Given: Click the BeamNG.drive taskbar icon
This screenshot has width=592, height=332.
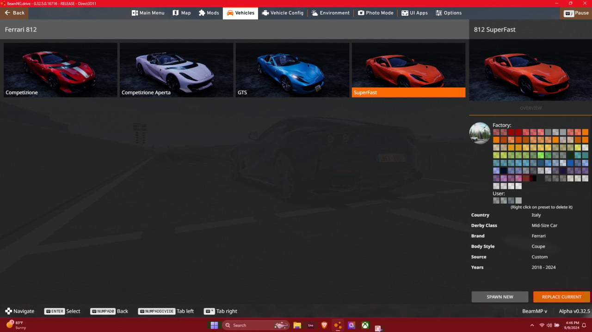Looking at the screenshot, I should pos(338,325).
